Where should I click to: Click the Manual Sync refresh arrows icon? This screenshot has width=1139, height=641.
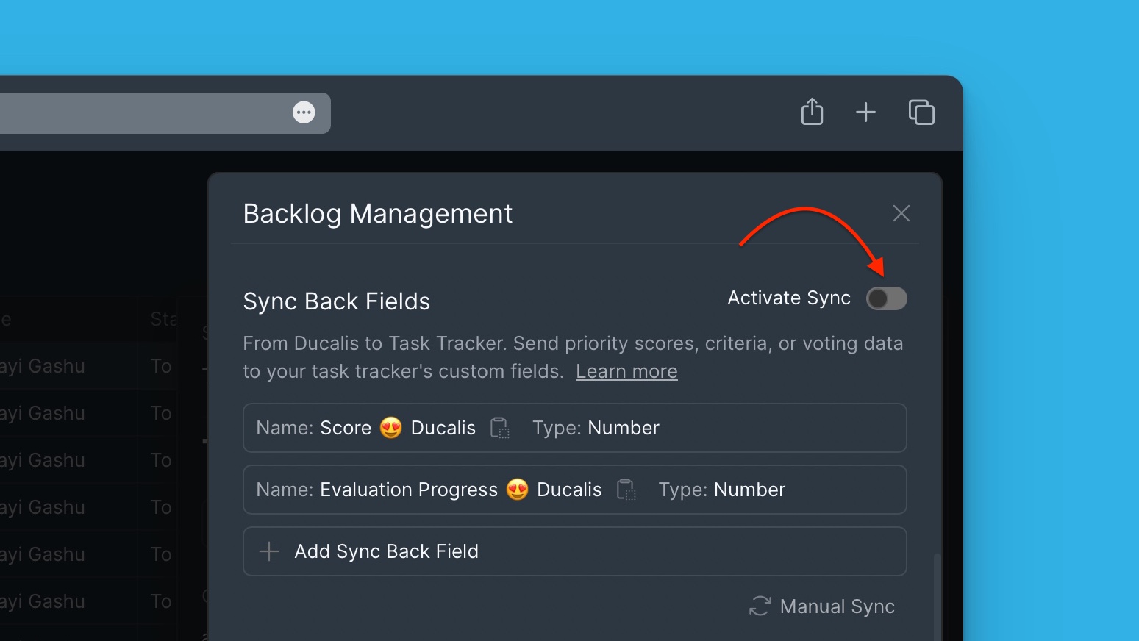tap(760, 606)
